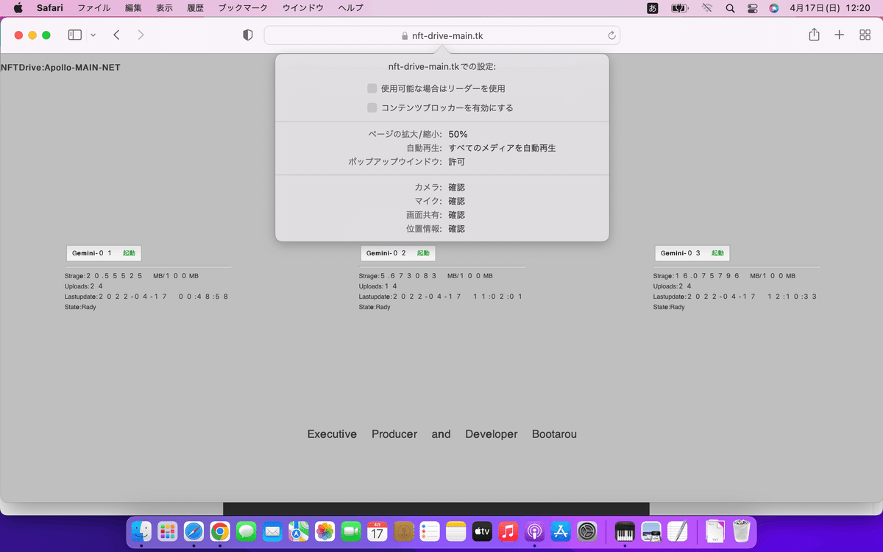This screenshot has height=552, width=883.
Task: Open Mail from the Dock
Action: click(x=272, y=531)
